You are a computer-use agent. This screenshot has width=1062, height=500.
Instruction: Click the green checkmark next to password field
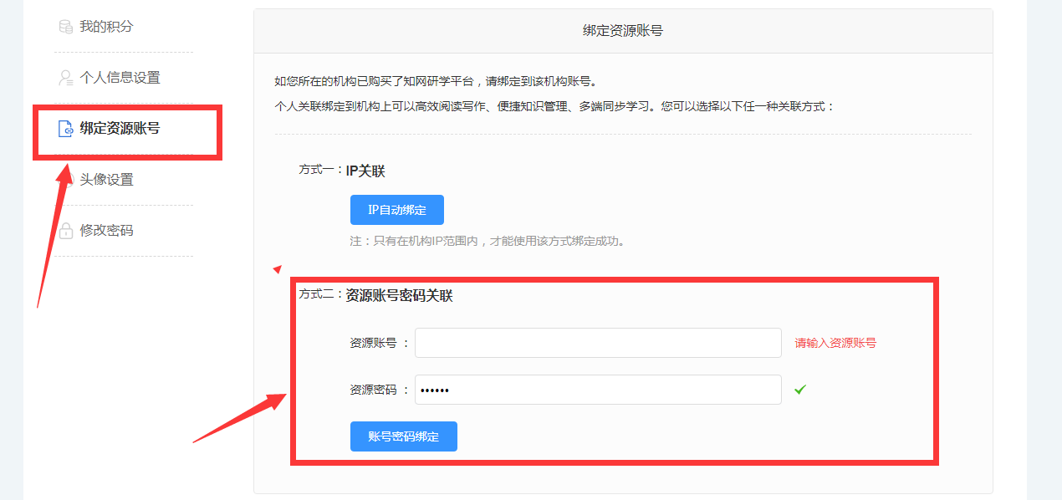tap(799, 390)
